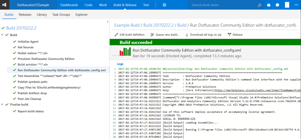Select the Get Sources step

click(26, 47)
